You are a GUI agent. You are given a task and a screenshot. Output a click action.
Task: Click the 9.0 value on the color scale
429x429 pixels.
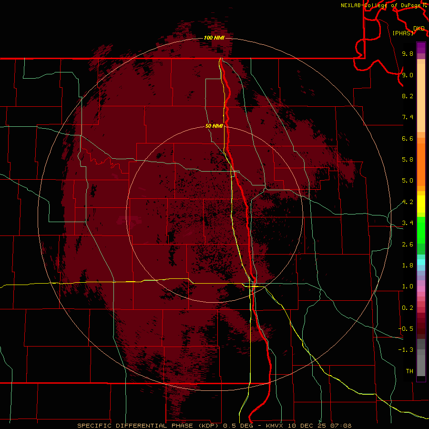click(x=408, y=75)
